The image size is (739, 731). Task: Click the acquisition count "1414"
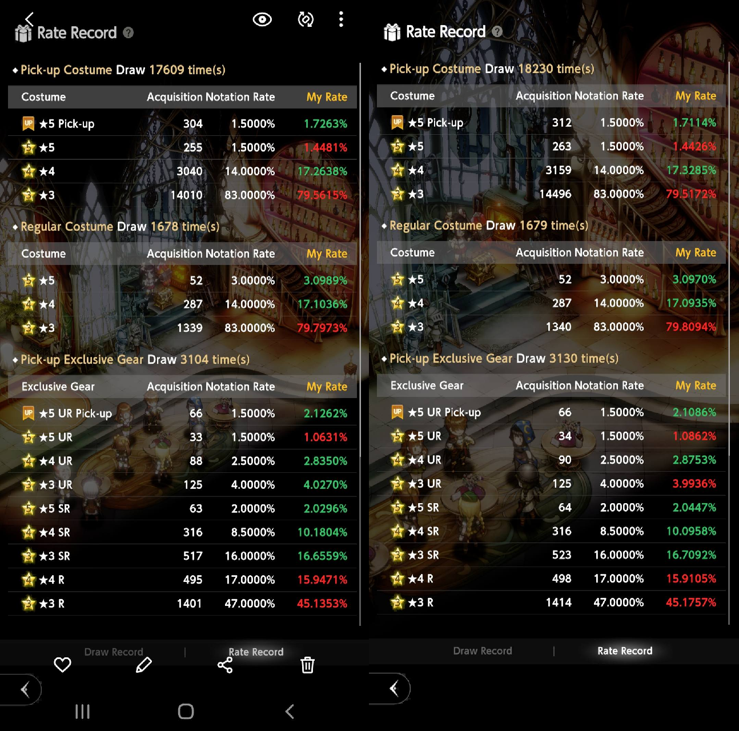(559, 602)
